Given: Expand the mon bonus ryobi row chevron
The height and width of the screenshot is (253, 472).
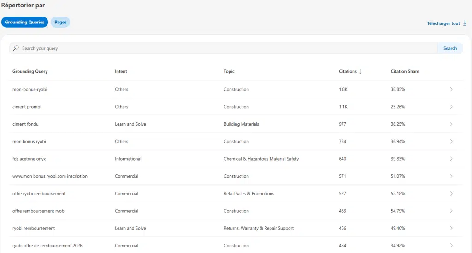Looking at the screenshot, I should click(x=451, y=142).
